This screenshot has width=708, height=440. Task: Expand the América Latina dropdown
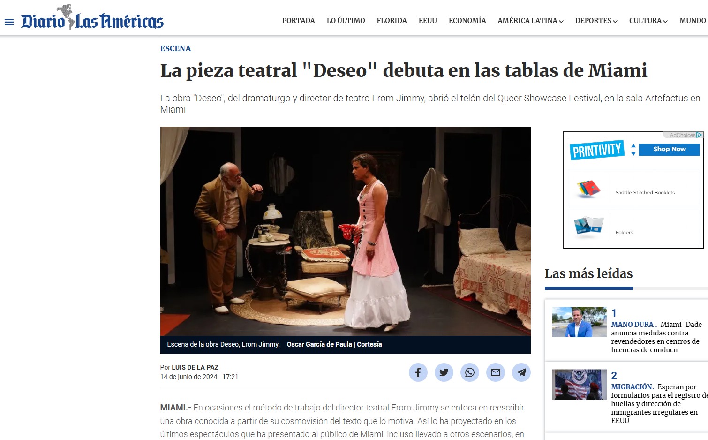(530, 21)
